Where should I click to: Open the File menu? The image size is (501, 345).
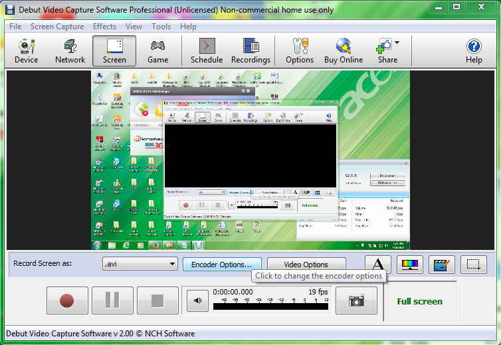point(15,27)
